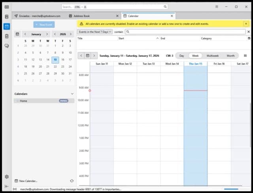This screenshot has height=193, width=253.
Task: Click the New Event button
Action: 44,25
